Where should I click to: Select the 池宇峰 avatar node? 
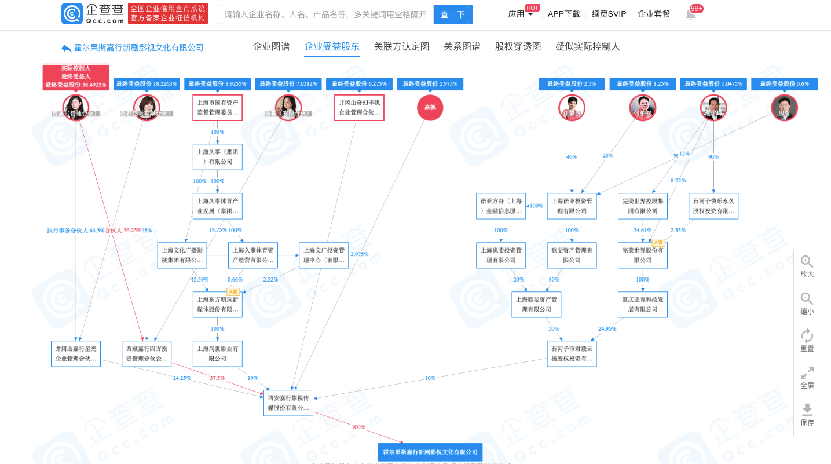point(713,108)
